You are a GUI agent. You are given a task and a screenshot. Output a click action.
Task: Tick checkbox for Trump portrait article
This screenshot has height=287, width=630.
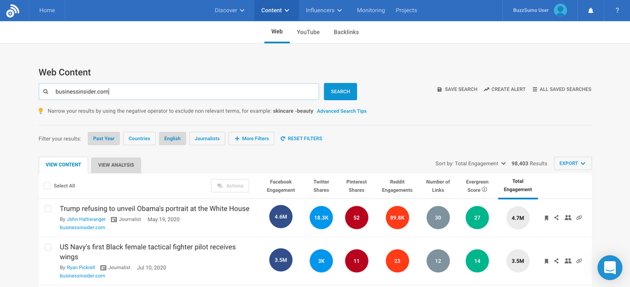48,209
